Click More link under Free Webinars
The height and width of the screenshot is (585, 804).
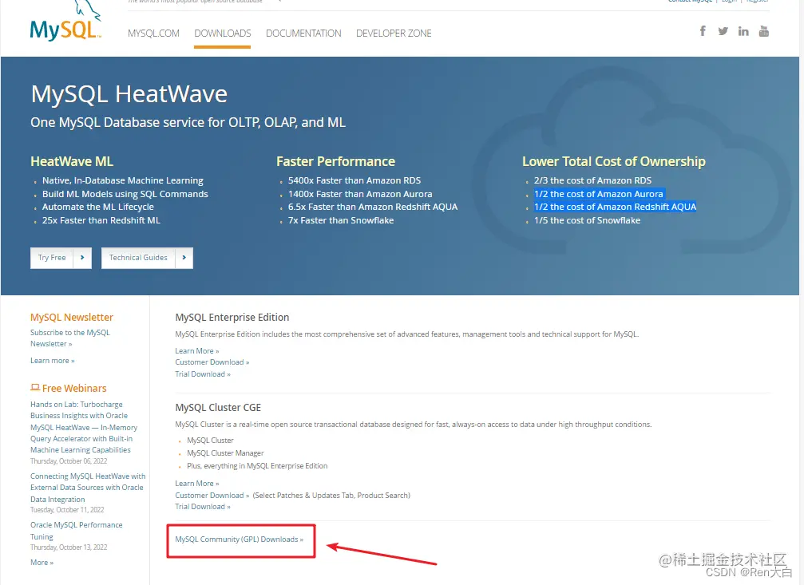(x=42, y=563)
